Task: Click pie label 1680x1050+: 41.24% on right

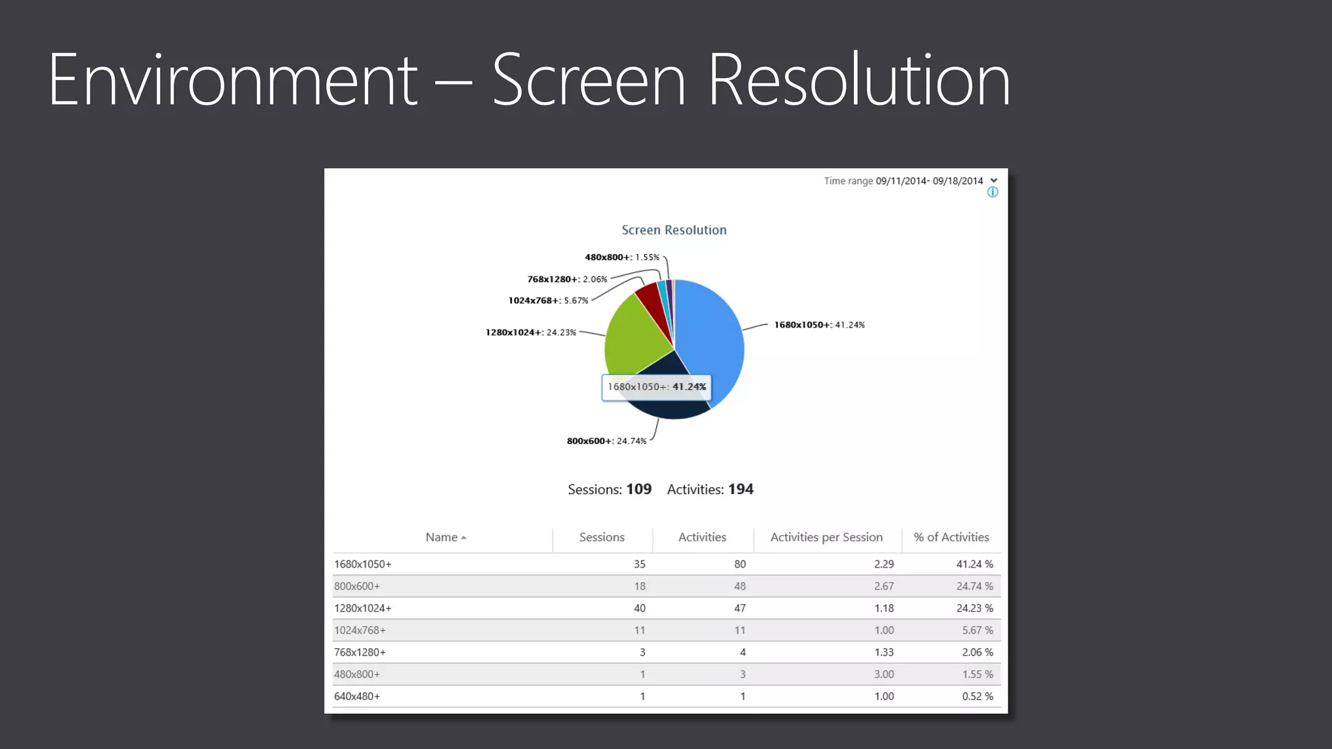Action: tap(819, 324)
